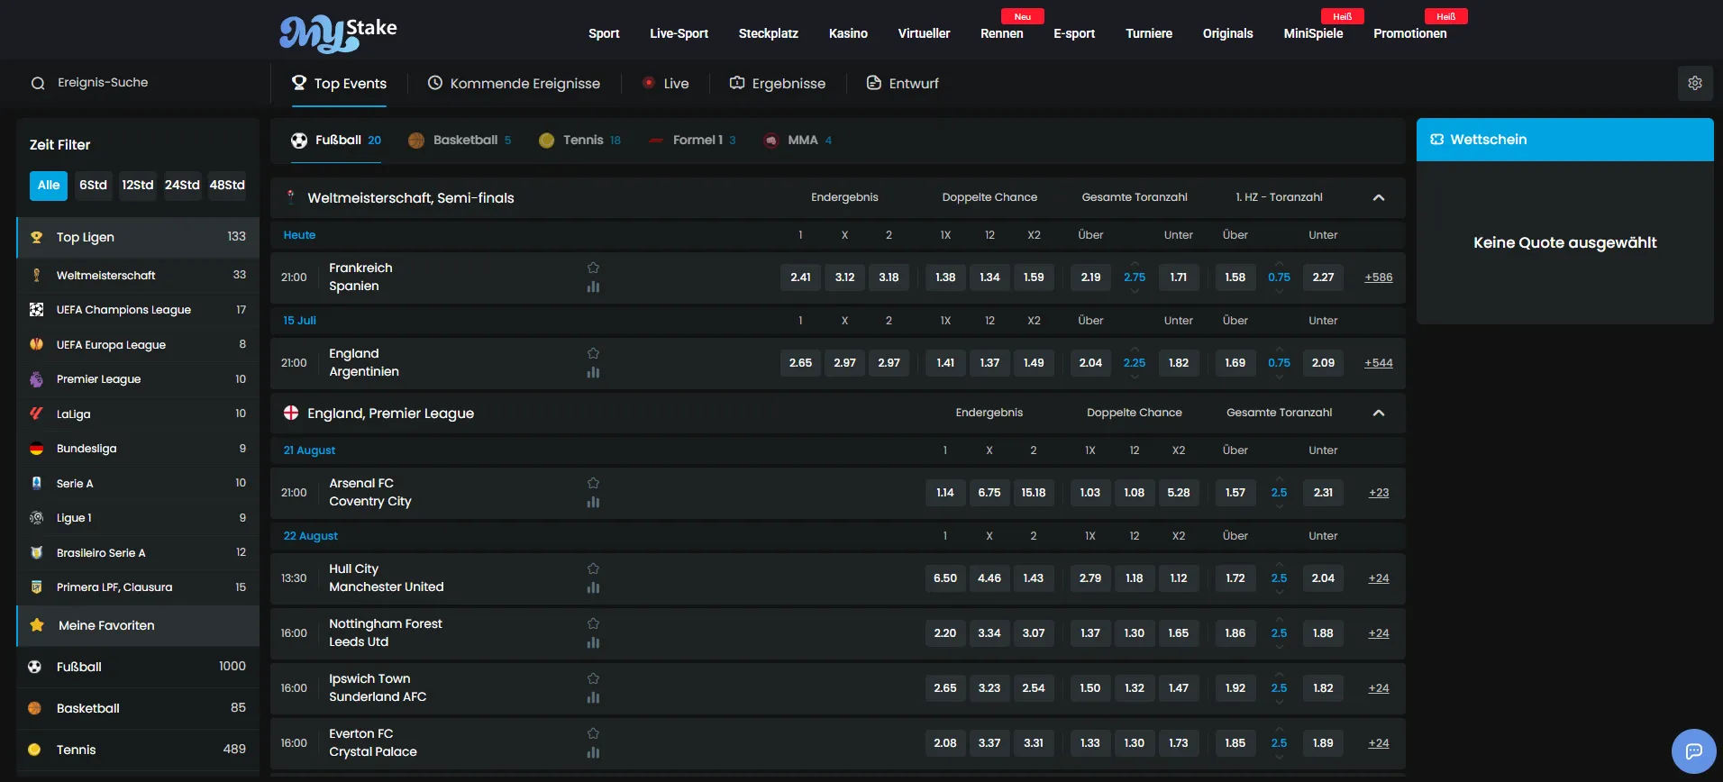Click the MyStake logo
The image size is (1723, 782).
[x=338, y=33]
